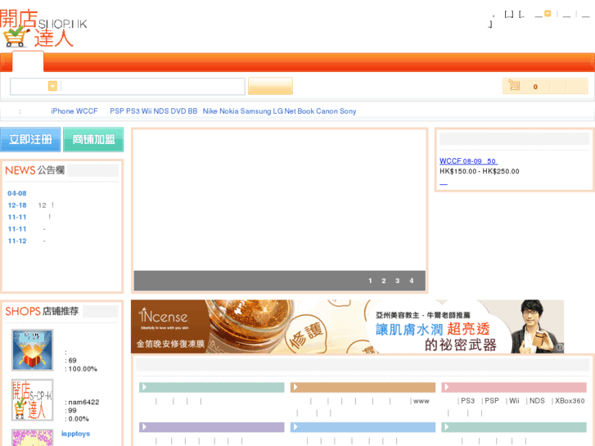Open NDS under the pink category bar
This screenshot has width=595, height=446.
[x=537, y=401]
